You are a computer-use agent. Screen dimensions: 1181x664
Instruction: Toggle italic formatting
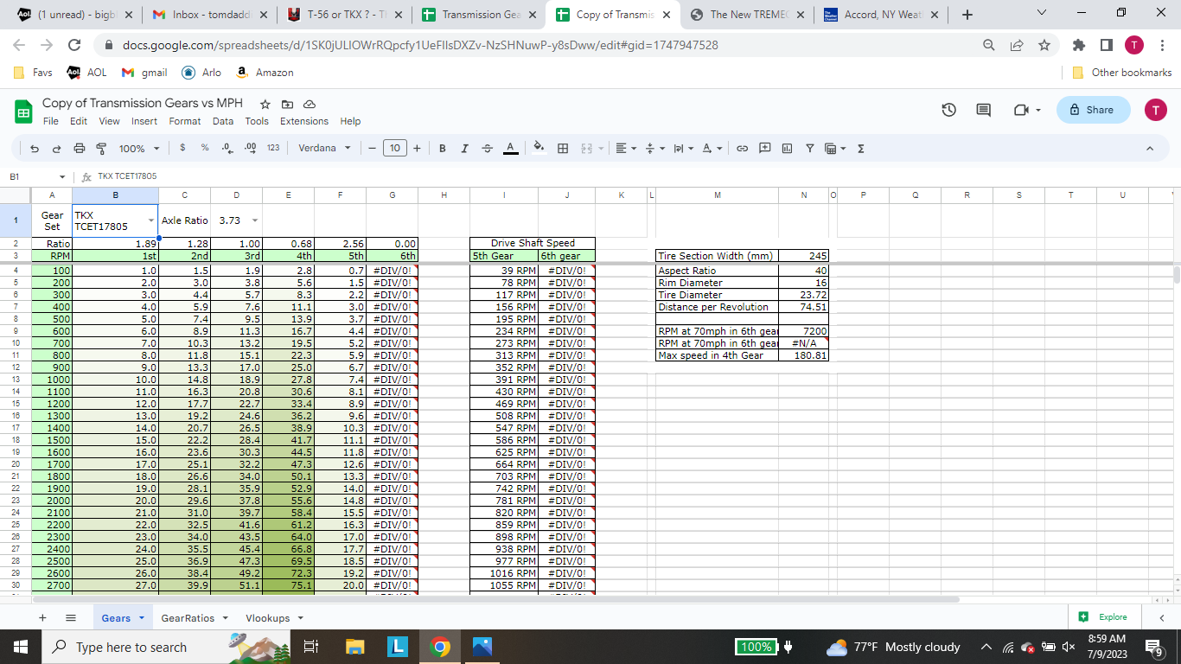464,148
